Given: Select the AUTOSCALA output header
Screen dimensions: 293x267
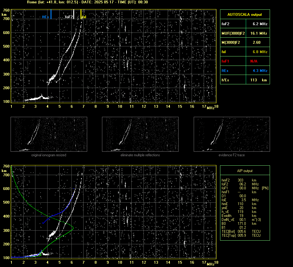Looking at the screenshot, I should pos(245,15).
